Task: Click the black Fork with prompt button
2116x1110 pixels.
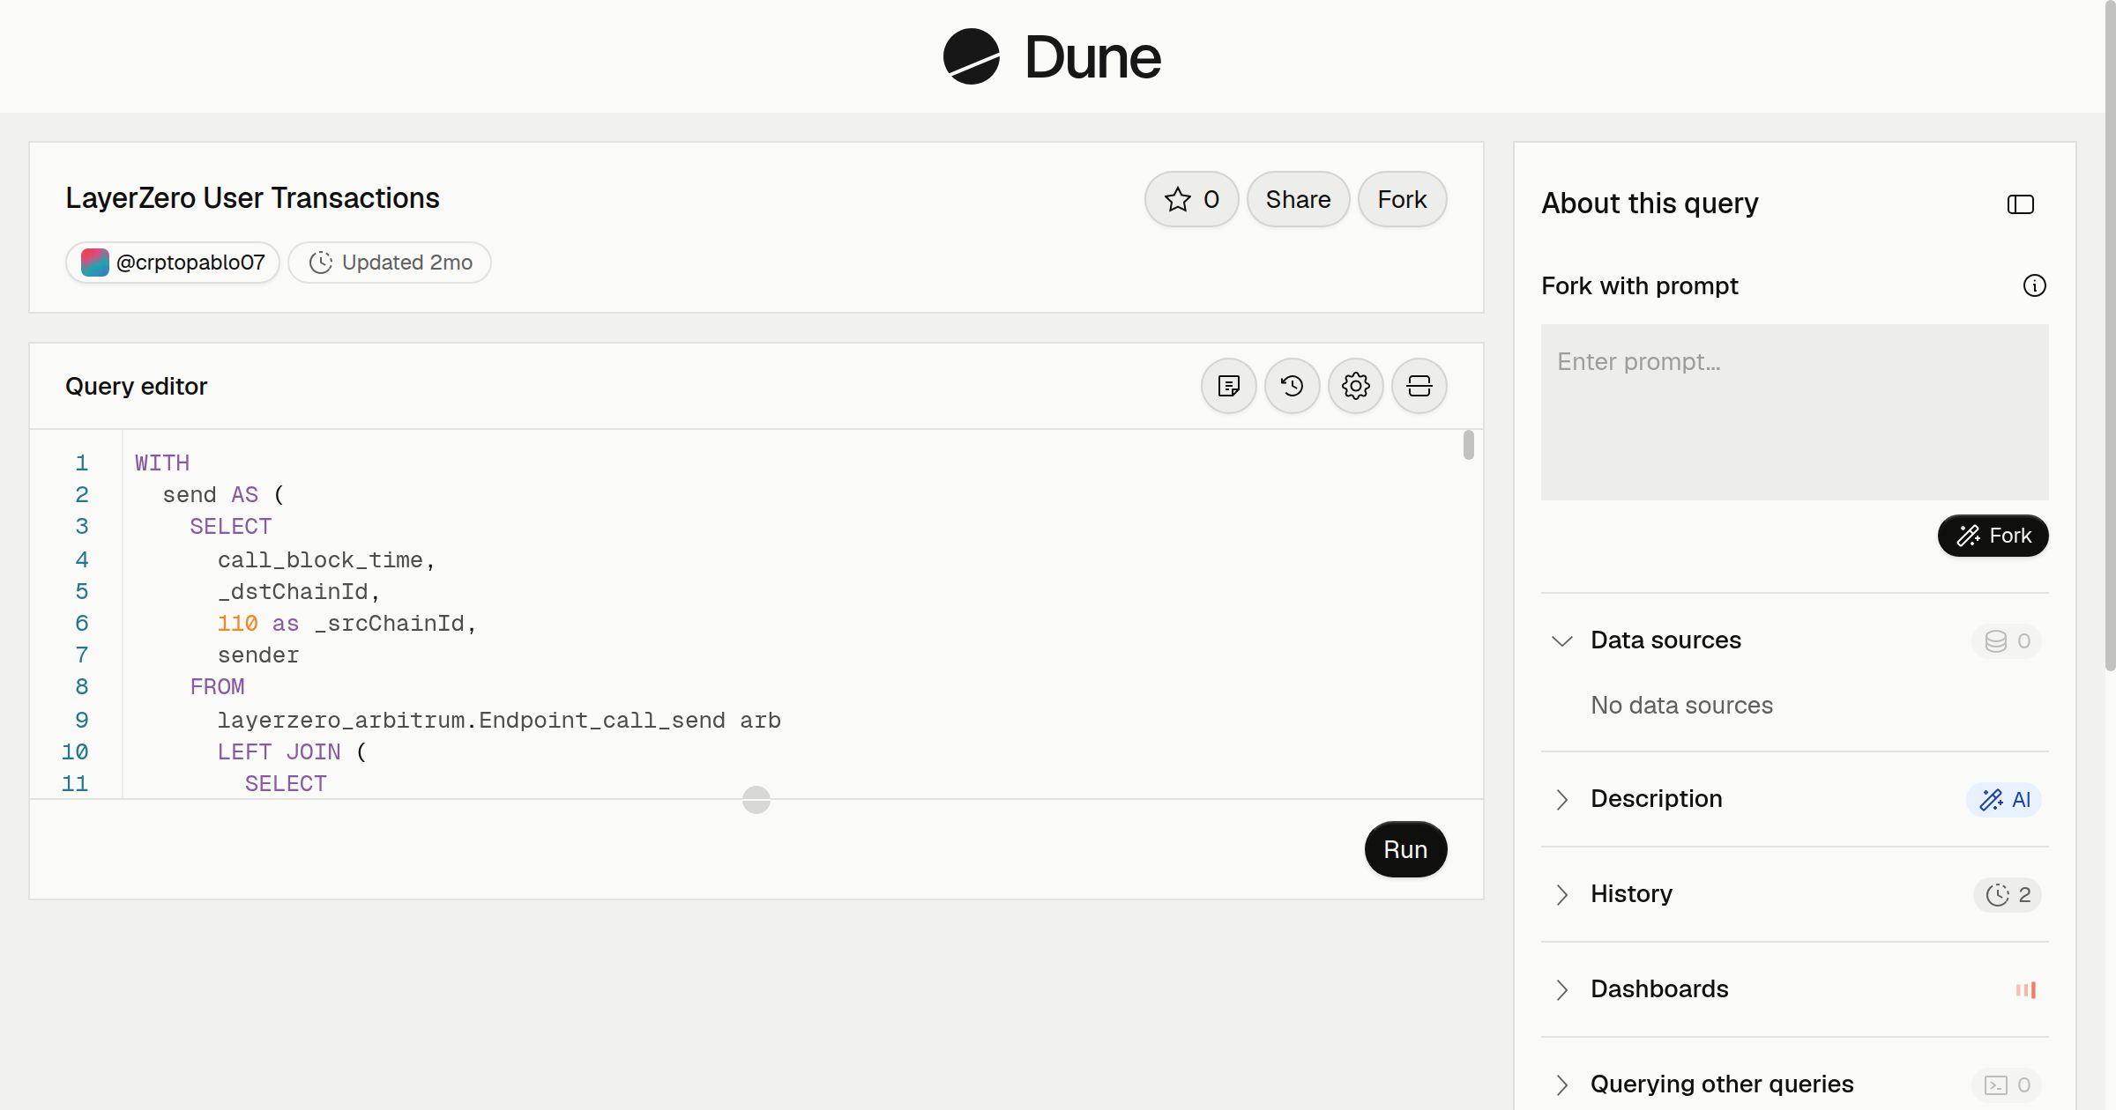Action: click(1993, 536)
